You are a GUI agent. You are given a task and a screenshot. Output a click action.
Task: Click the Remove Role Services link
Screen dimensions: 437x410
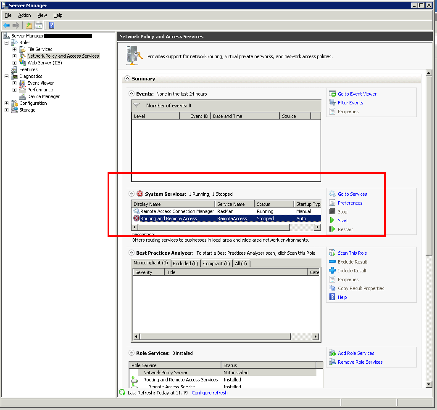360,362
